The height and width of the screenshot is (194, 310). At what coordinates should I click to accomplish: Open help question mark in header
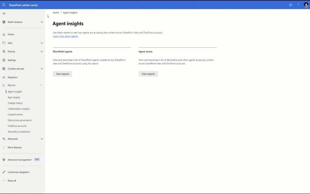tap(298, 5)
